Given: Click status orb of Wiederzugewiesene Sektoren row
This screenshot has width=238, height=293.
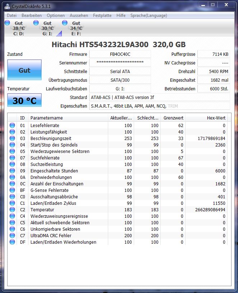Looking at the screenshot, I should tap(12, 151).
